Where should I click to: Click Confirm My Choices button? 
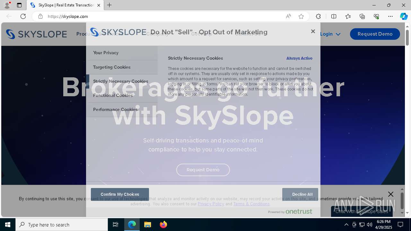[x=120, y=194]
